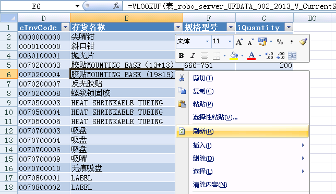Select cell with value 666-751
Viewport: 336px width, 194px height.
pyautogui.click(x=209, y=65)
